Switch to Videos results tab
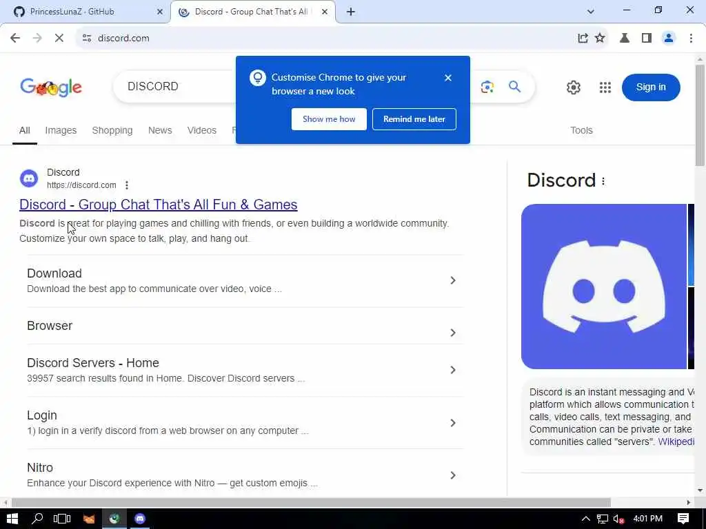The width and height of the screenshot is (706, 529). [x=202, y=130]
